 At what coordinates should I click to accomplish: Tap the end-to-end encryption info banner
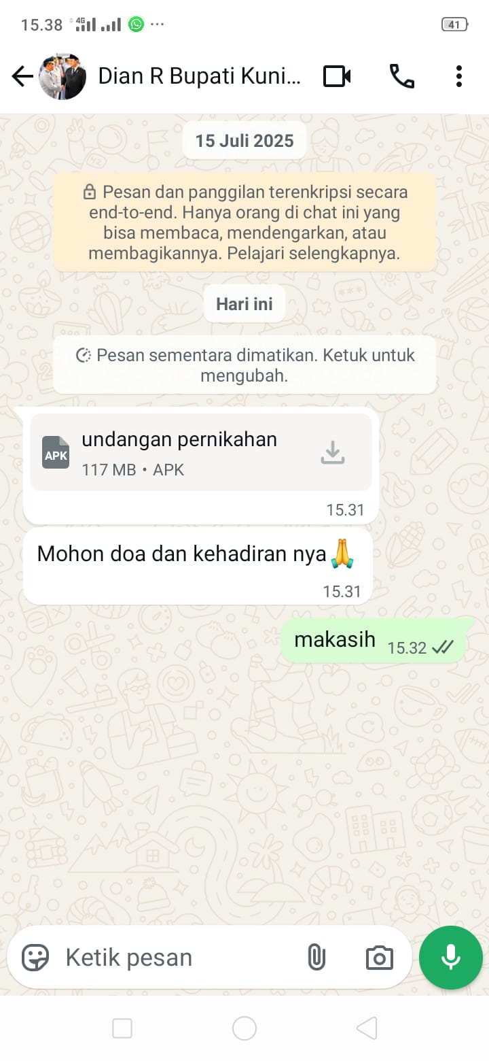[x=244, y=222]
